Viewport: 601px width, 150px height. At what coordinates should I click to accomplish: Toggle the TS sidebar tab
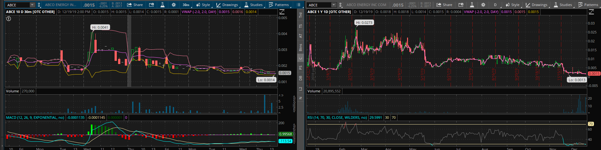coord(300,26)
